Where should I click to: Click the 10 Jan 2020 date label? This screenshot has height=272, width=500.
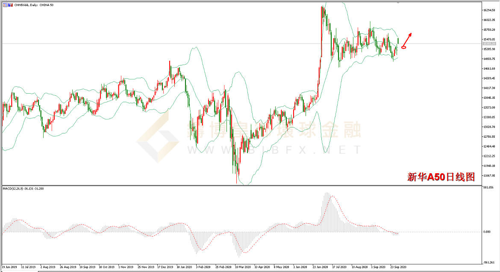coord(185,266)
